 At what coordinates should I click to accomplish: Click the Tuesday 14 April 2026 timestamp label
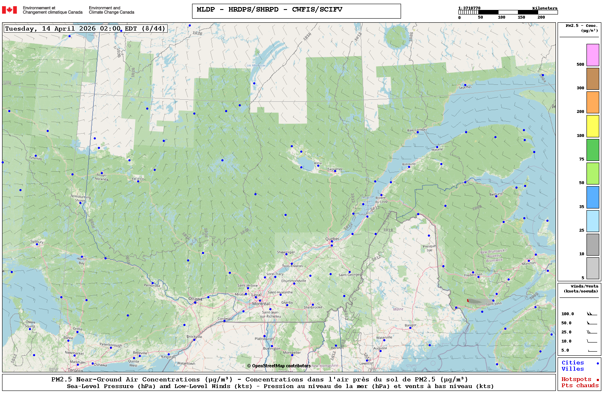tap(85, 29)
